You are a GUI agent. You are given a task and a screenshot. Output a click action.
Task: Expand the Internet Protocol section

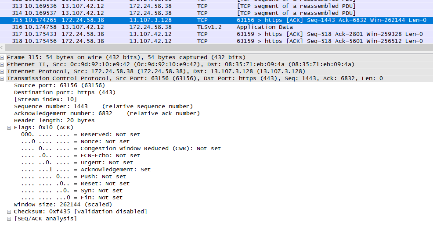pyautogui.click(x=3, y=71)
